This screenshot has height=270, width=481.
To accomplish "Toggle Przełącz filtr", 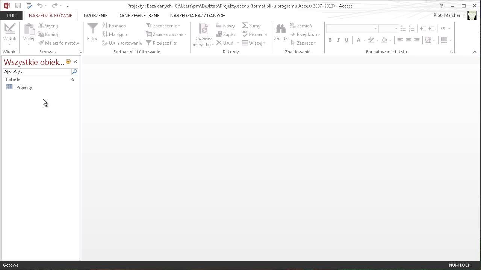I will pos(162,43).
